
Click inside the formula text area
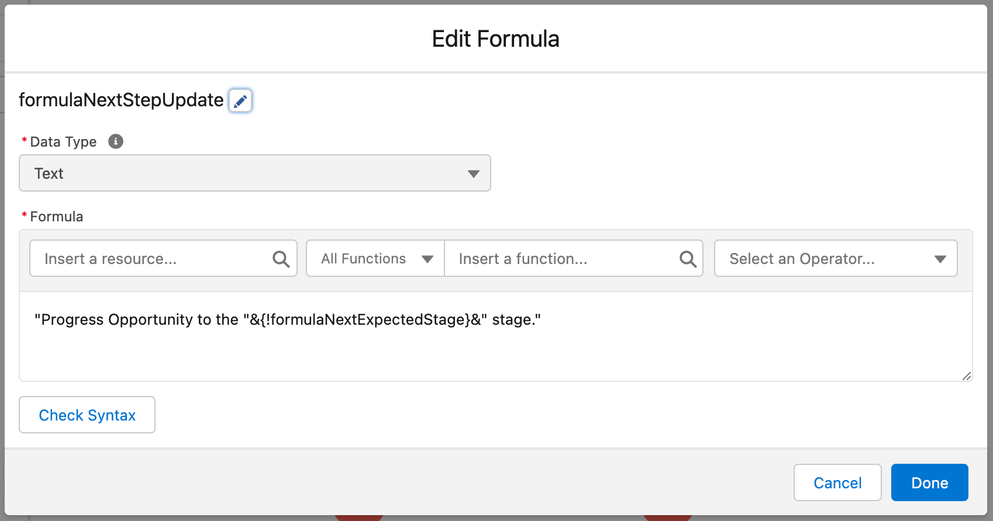[x=495, y=336]
